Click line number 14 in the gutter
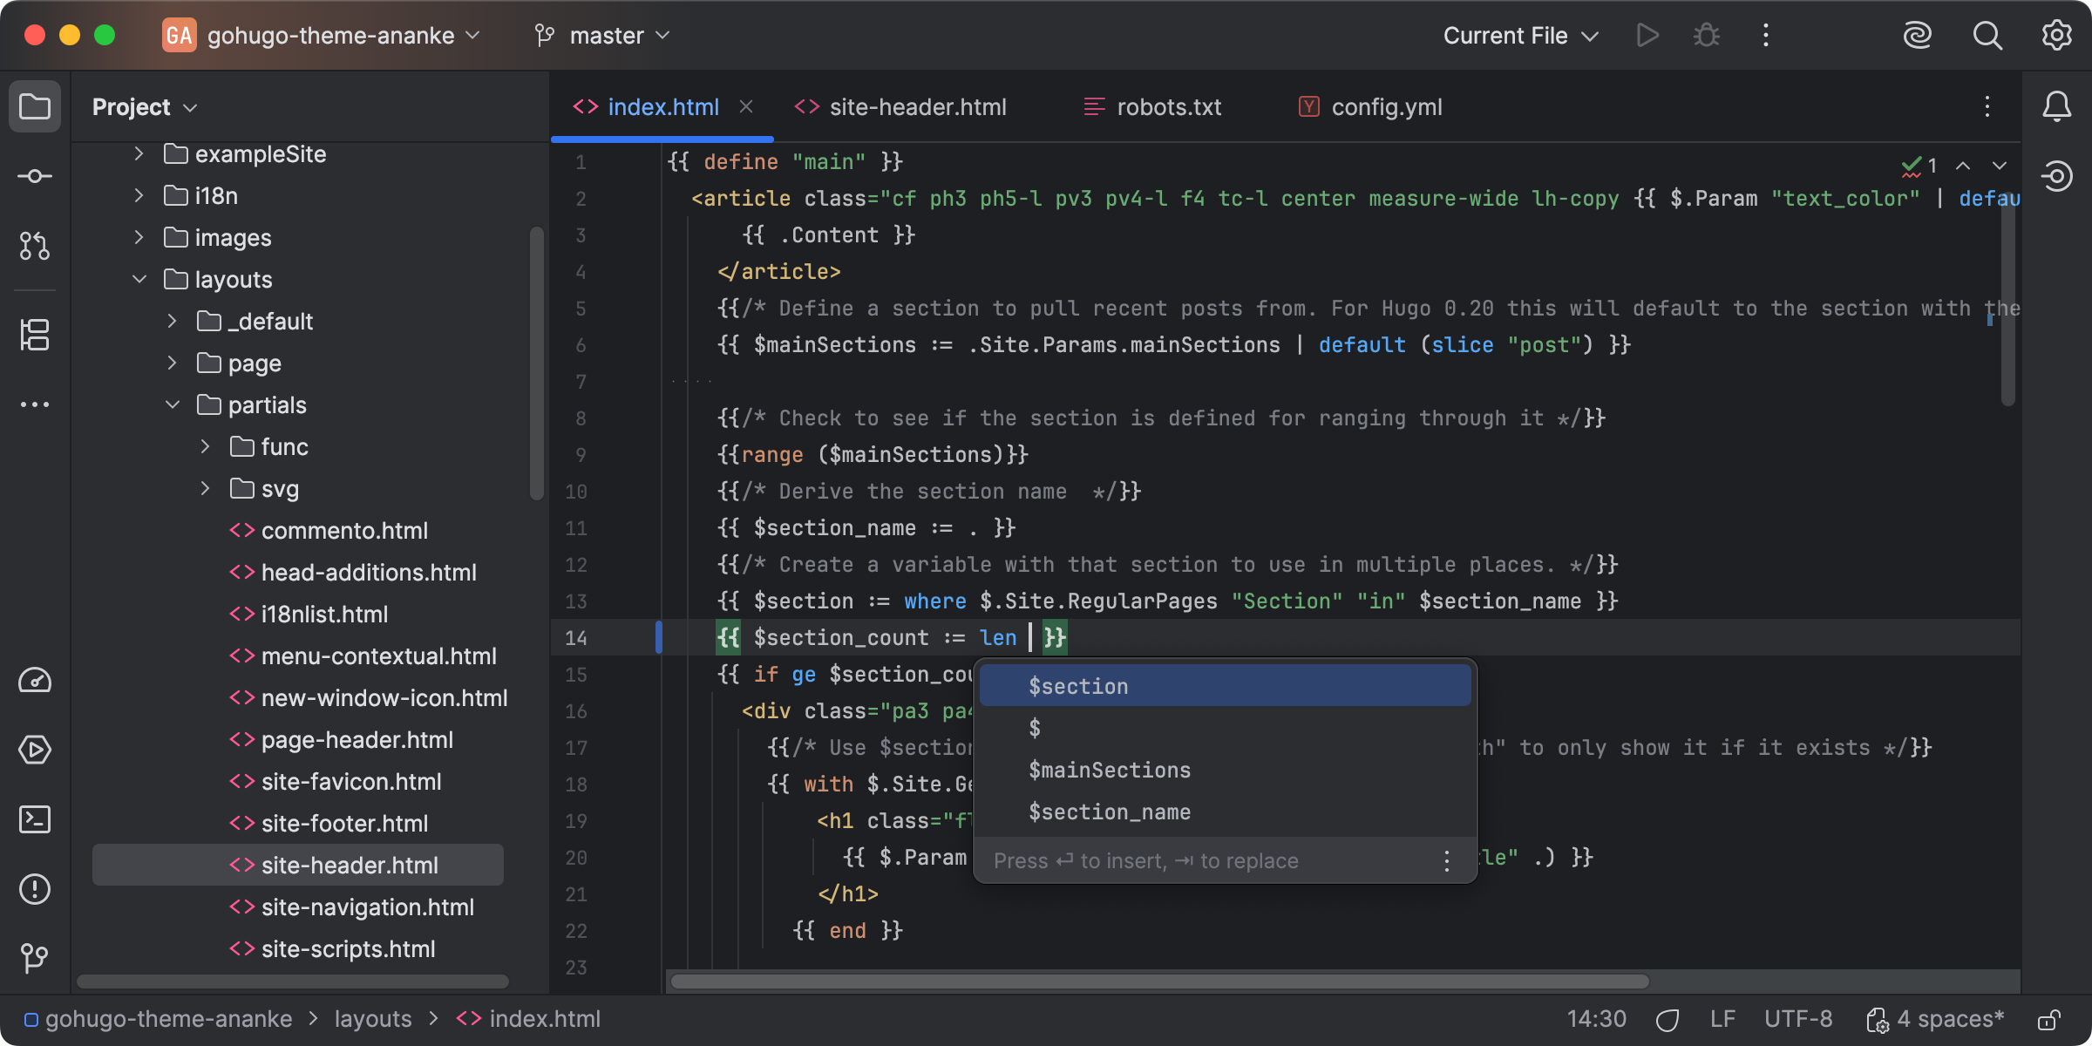Image resolution: width=2092 pixels, height=1046 pixels. click(x=575, y=638)
